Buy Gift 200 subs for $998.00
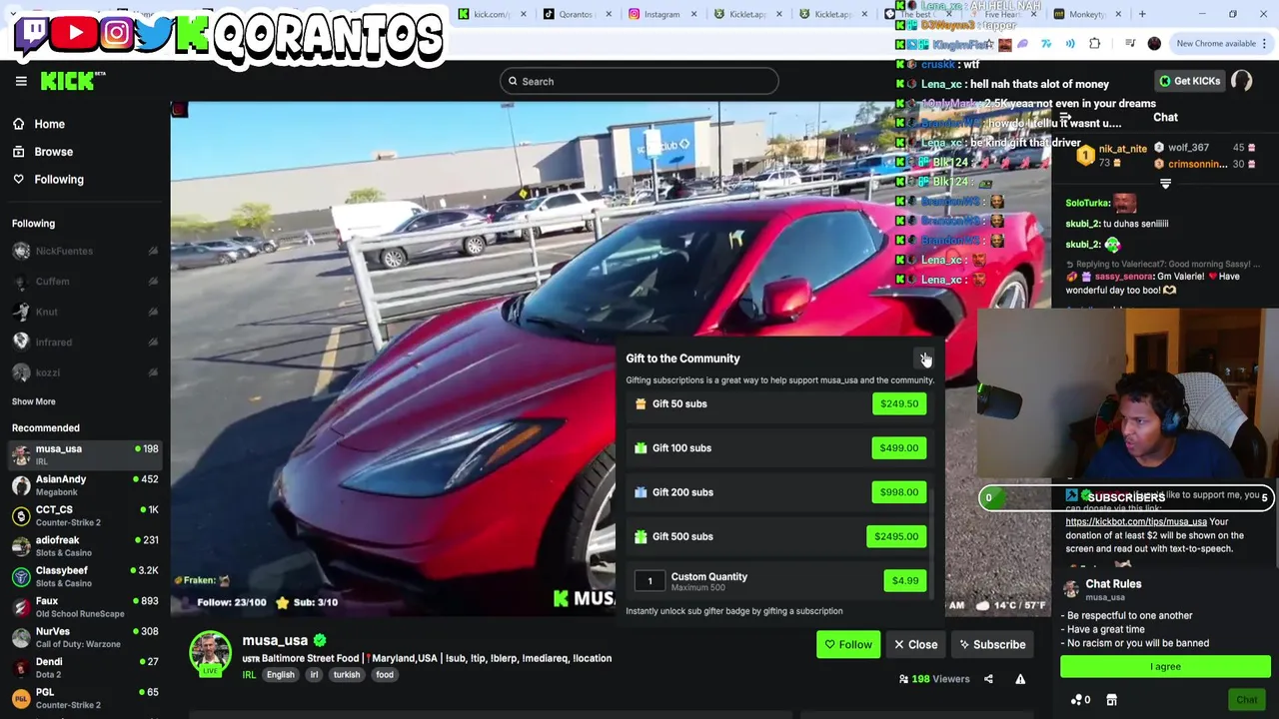 898,492
